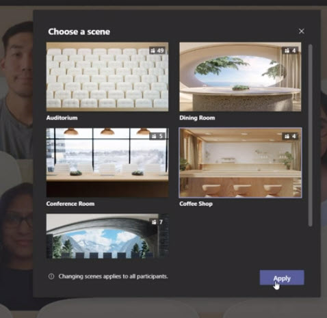
Task: Click the Coffee Shop label text
Action: point(196,204)
